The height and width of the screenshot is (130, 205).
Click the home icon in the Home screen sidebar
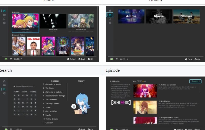pos(4,11)
